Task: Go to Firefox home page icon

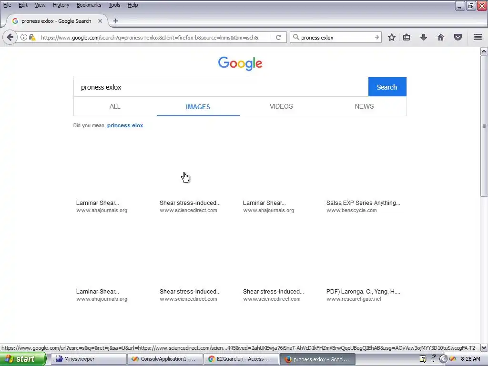Action: [441, 37]
